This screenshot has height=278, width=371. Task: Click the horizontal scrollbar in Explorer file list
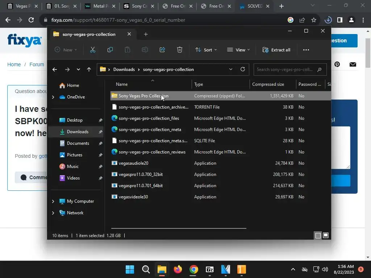[179, 228]
